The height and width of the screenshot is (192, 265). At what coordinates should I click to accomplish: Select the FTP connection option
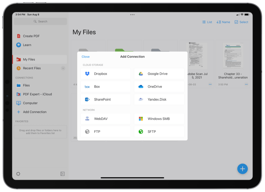(106, 132)
